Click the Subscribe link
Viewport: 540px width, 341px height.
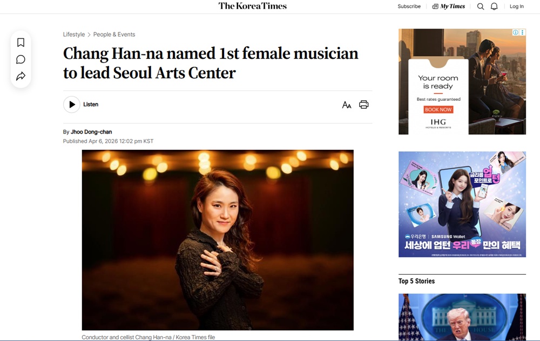[409, 6]
